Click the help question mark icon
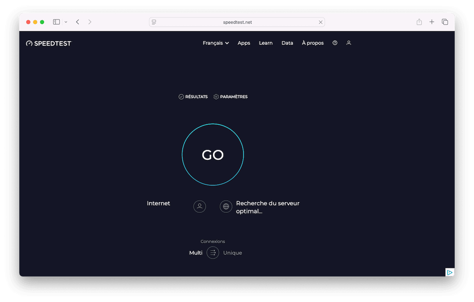Viewport: 474px width, 302px height. (335, 43)
